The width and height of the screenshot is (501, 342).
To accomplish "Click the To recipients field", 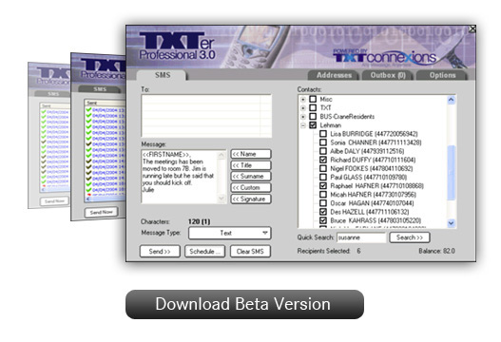I will [x=206, y=116].
